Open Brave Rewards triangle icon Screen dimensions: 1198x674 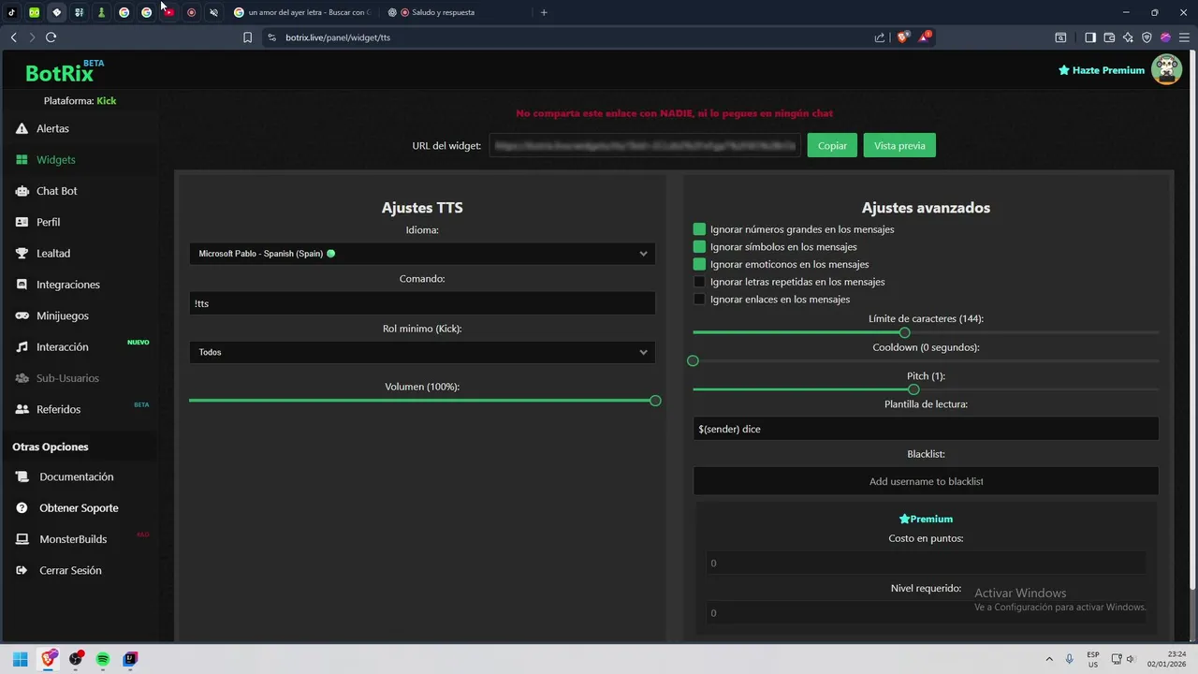925,37
